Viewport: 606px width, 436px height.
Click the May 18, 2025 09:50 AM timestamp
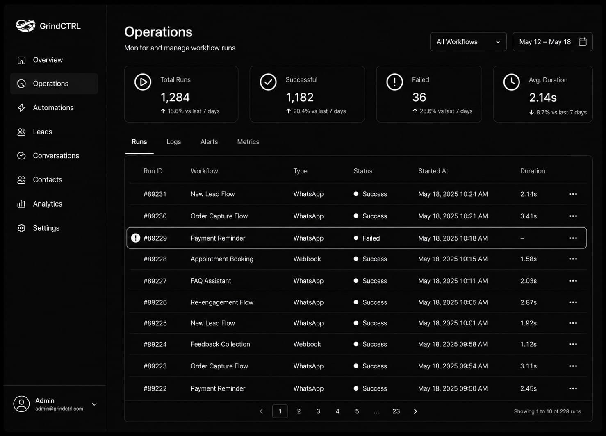tap(453, 388)
